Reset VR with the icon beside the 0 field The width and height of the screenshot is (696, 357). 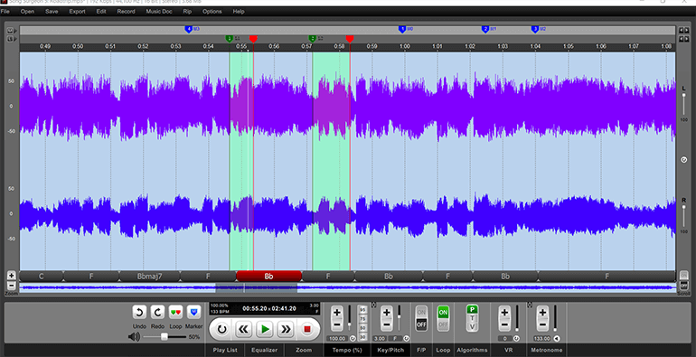point(516,338)
